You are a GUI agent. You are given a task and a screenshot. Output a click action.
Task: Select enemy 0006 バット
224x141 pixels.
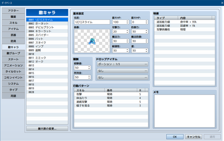[x=47, y=39]
